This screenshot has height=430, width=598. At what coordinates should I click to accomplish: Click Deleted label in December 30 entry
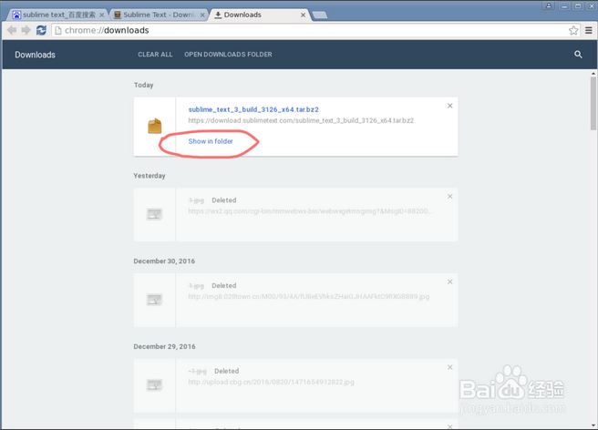[224, 285]
